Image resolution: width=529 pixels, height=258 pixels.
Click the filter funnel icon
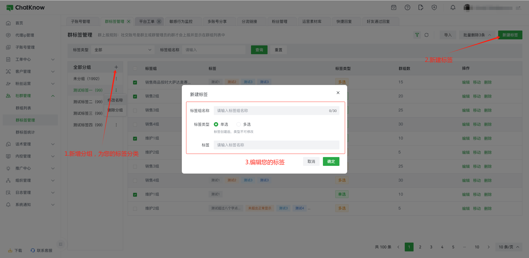pos(417,35)
